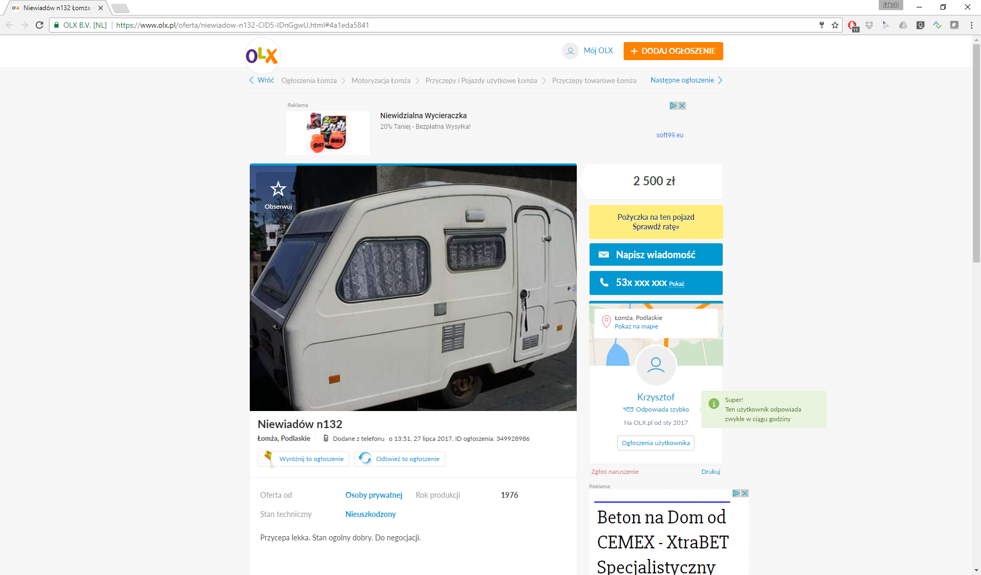Image resolution: width=981 pixels, height=575 pixels.
Task: Reveal phone number via Pokaż
Action: pos(676,284)
